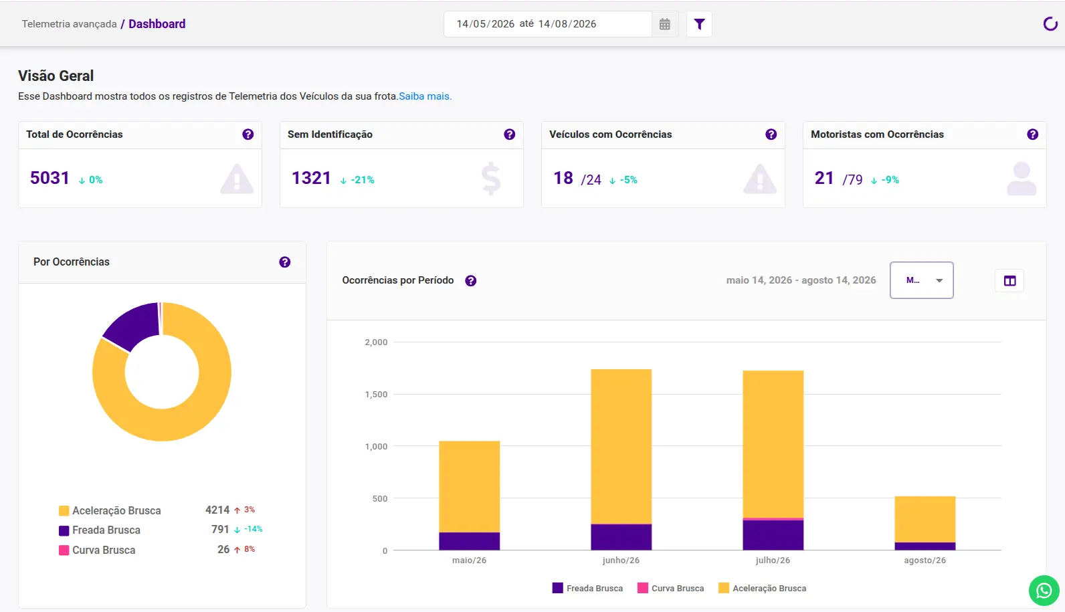Open help for Veículos com Ocorrências
Screen dimensions: 1065x612
[x=771, y=134]
